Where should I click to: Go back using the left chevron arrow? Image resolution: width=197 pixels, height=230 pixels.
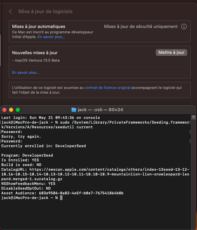[10, 11]
